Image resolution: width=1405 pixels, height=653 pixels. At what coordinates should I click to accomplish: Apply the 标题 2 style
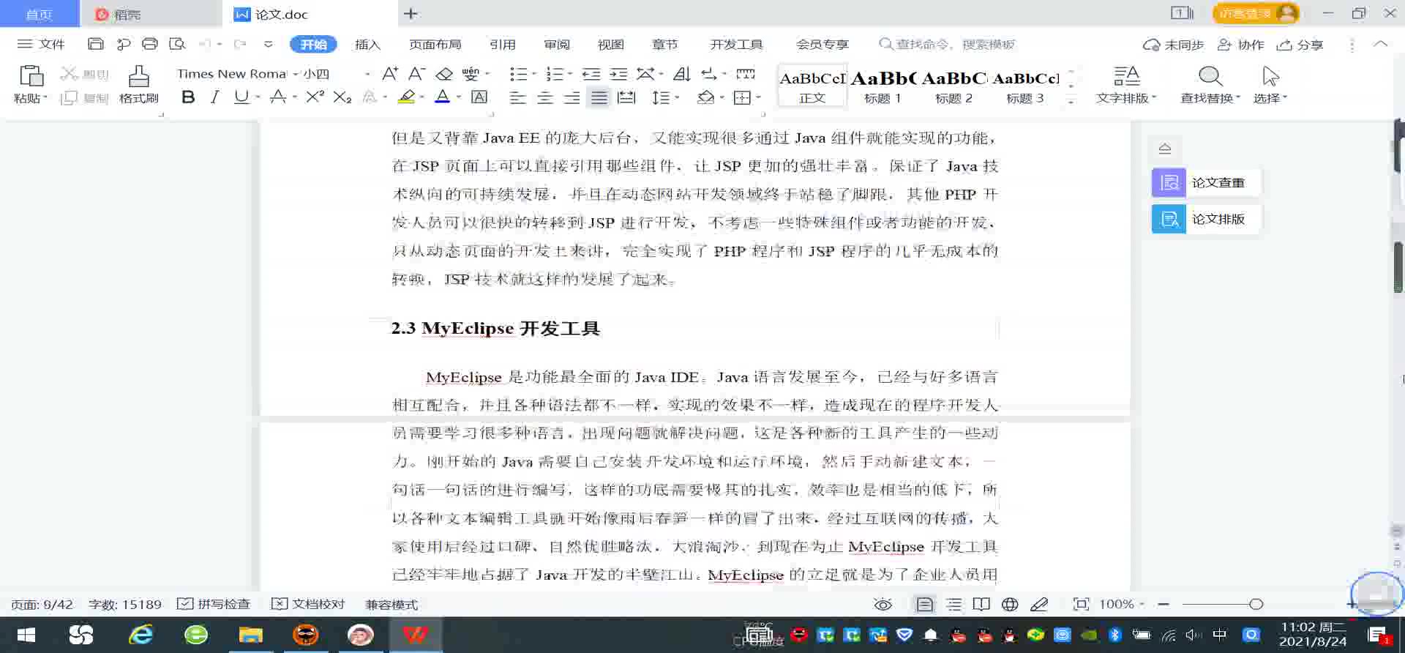(953, 86)
